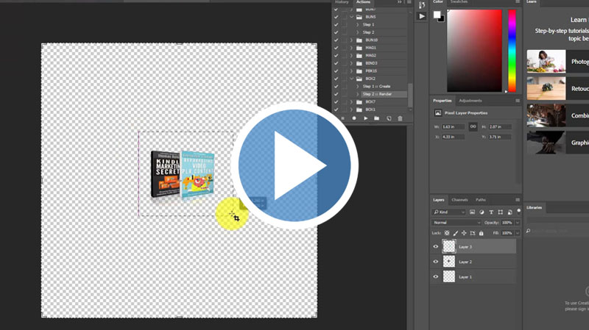Click the trash icon in Actions panel

(400, 118)
